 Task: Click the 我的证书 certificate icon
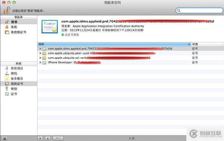coord(7,84)
